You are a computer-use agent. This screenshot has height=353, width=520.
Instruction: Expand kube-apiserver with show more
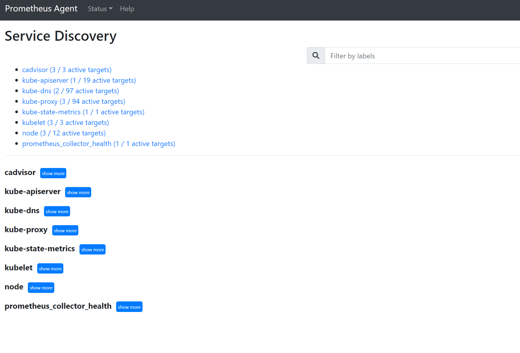78,192
